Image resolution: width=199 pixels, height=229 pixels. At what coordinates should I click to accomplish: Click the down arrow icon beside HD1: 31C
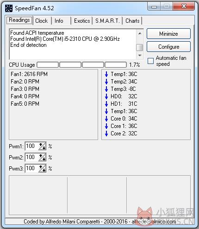106,104
